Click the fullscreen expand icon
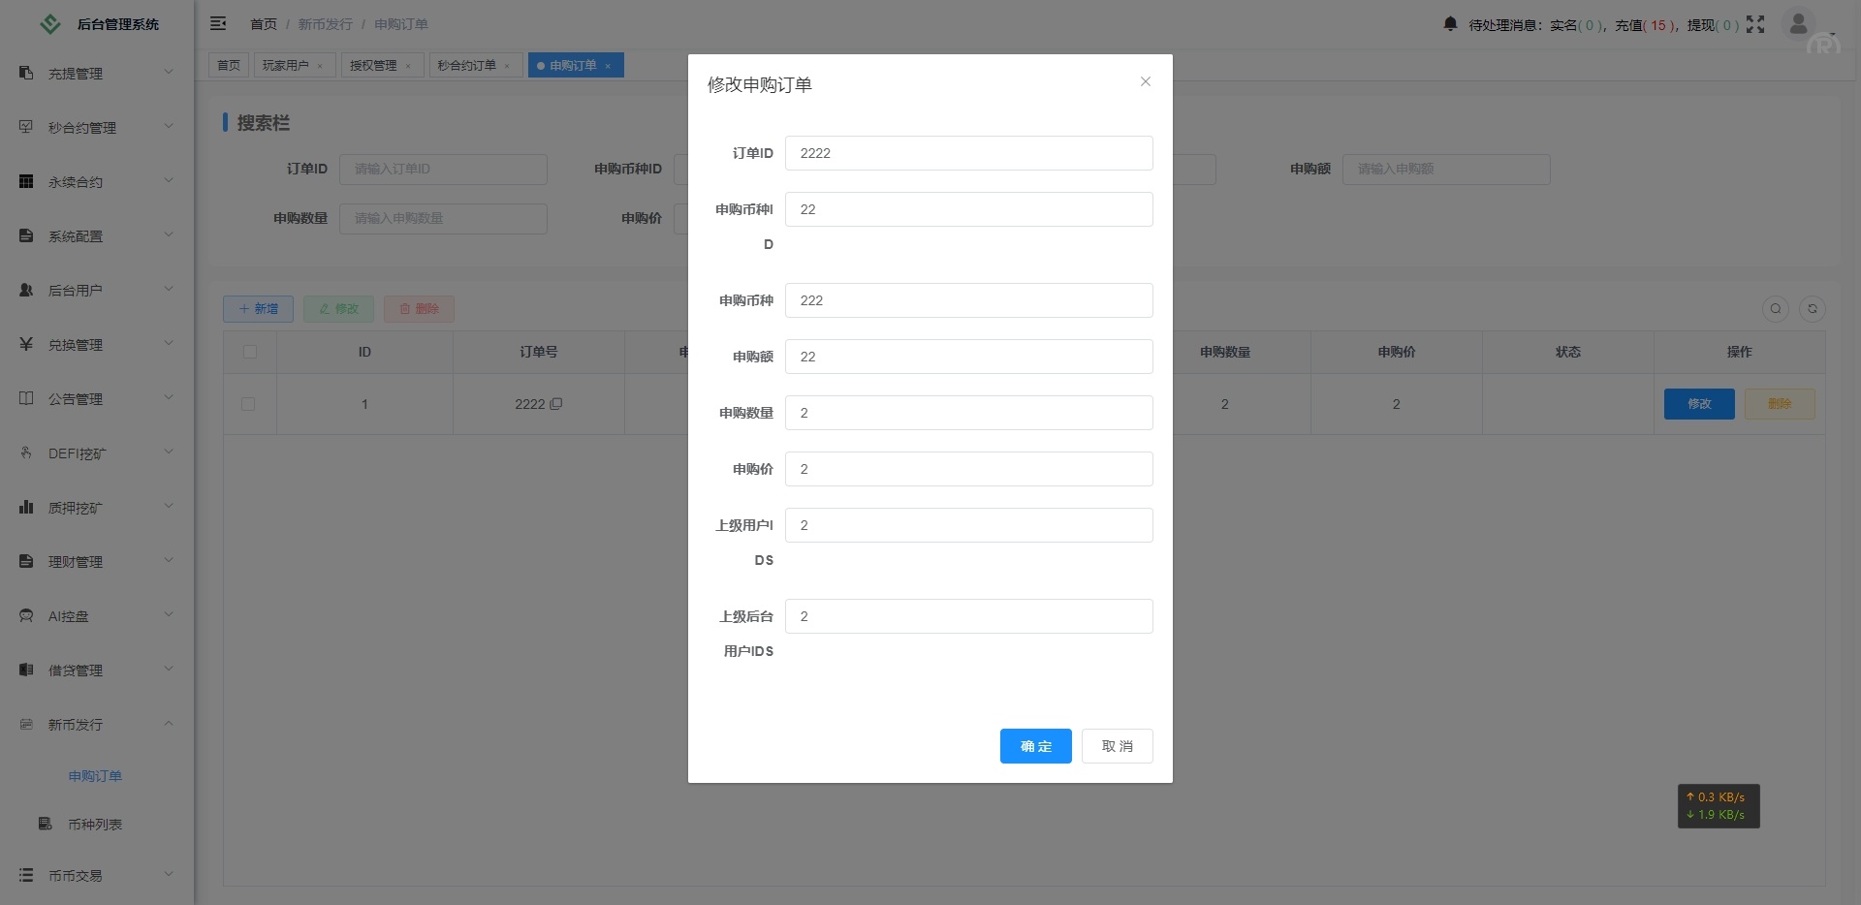The height and width of the screenshot is (905, 1861). pos(1756,24)
